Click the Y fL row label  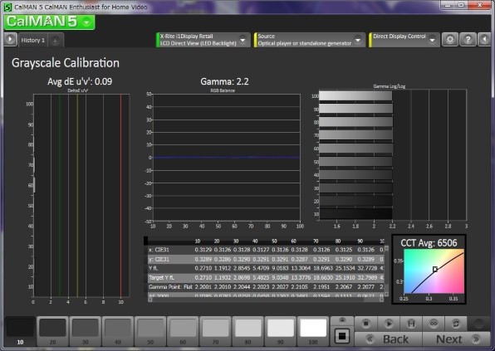[154, 268]
